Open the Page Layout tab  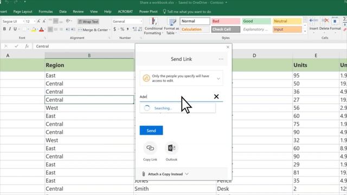tap(23, 11)
